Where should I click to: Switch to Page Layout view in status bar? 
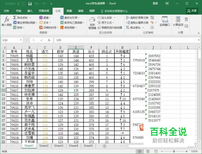(148, 151)
